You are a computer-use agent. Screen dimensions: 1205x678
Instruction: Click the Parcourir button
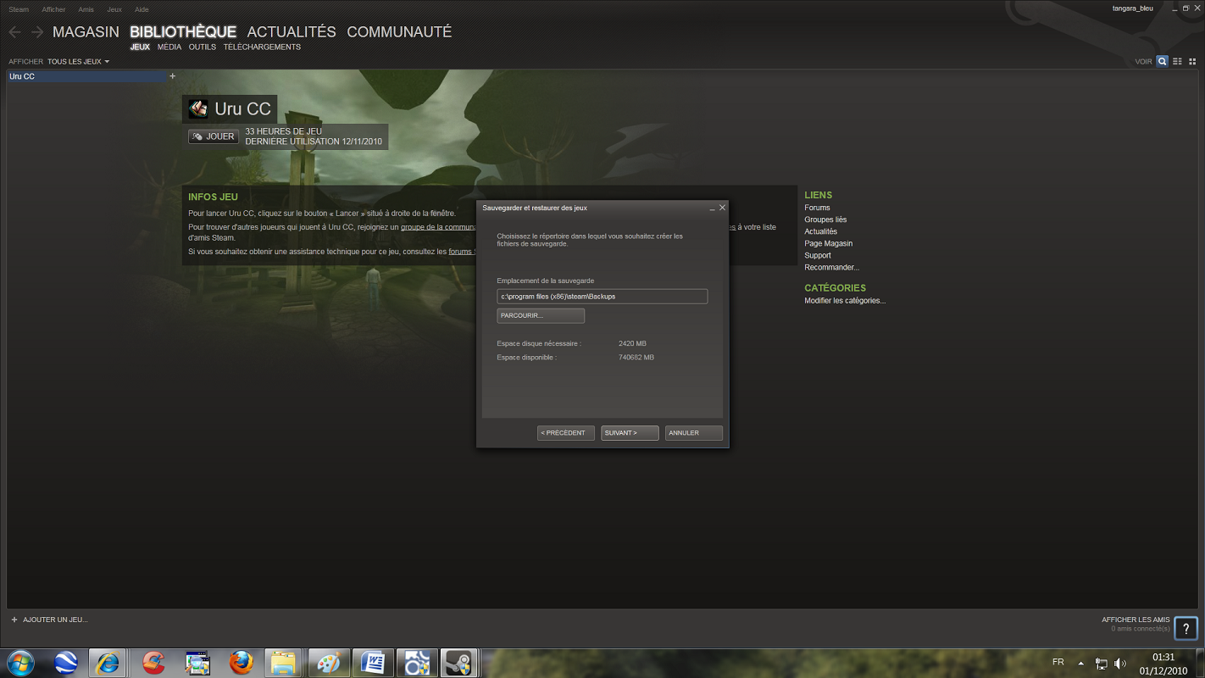coord(541,315)
